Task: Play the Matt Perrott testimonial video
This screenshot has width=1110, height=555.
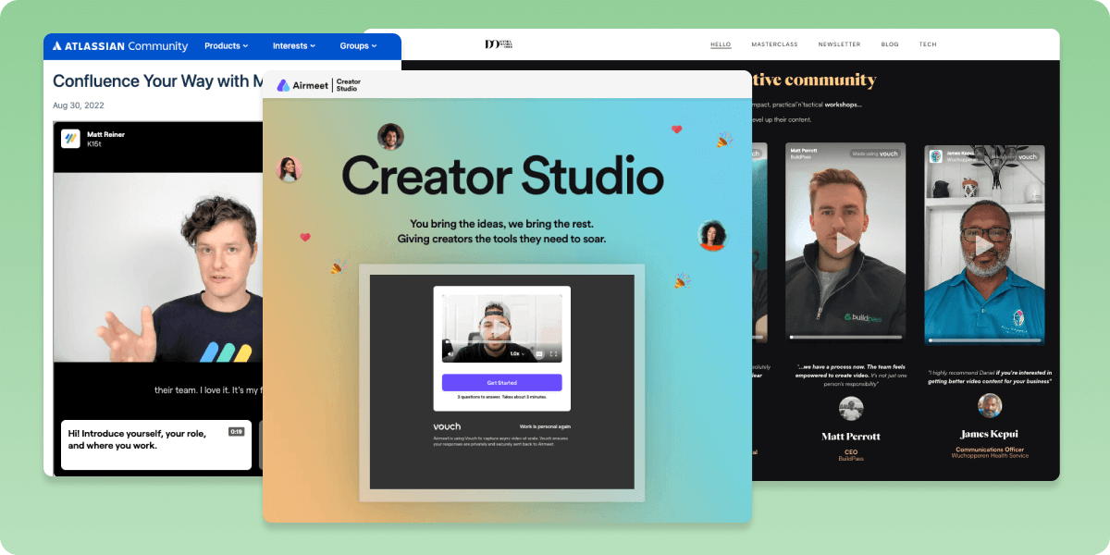Action: tap(845, 242)
